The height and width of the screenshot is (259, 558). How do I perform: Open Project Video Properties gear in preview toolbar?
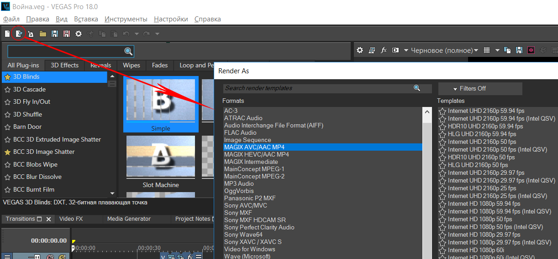click(360, 50)
